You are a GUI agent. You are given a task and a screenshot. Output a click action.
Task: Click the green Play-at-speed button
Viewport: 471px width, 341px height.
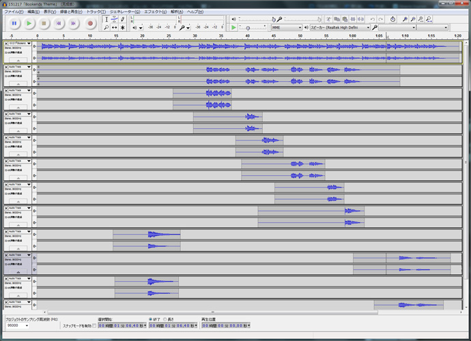(233, 27)
